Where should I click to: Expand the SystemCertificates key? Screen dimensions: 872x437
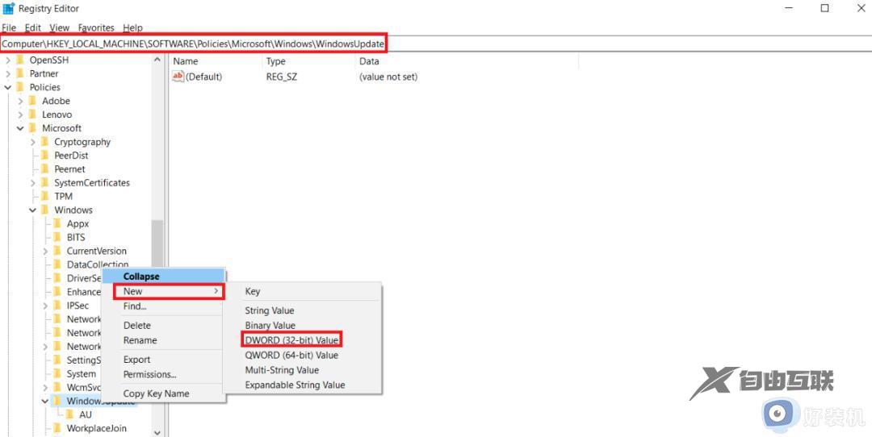33,183
